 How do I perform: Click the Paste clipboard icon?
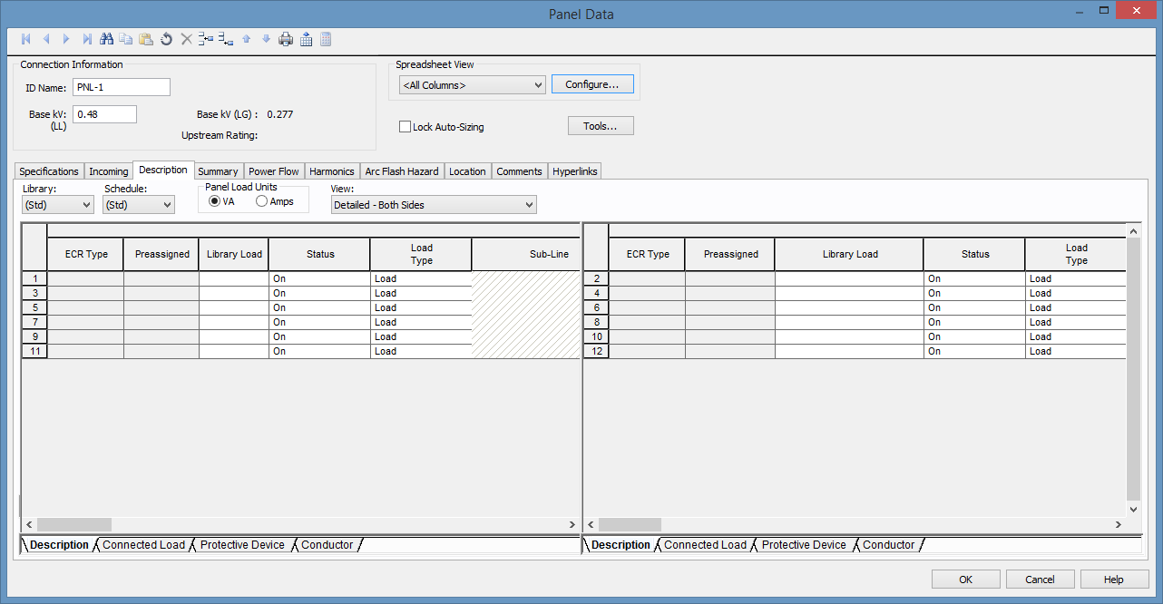pyautogui.click(x=146, y=39)
